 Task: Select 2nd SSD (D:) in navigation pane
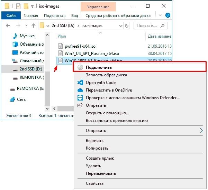click(x=23, y=69)
